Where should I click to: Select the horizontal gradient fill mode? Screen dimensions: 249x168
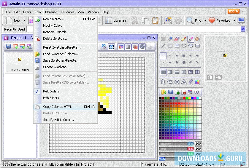coord(170,72)
